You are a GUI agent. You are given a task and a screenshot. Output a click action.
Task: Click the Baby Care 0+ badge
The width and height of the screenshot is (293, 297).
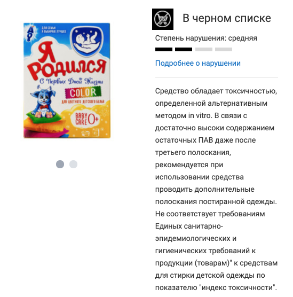coord(86,119)
